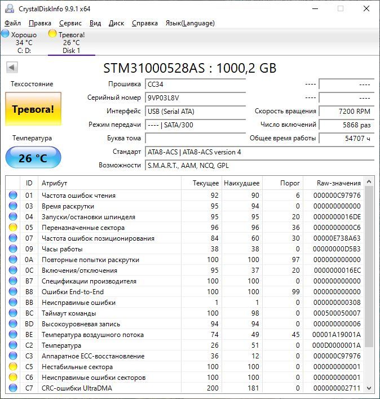380x399 pixels.
Task: Click the status icon for Высокоуровневая запись
Action: point(13,323)
